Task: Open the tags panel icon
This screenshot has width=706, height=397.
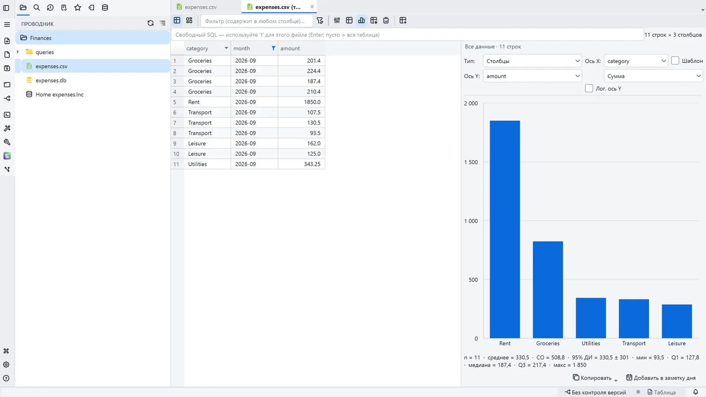Action: pos(91,7)
